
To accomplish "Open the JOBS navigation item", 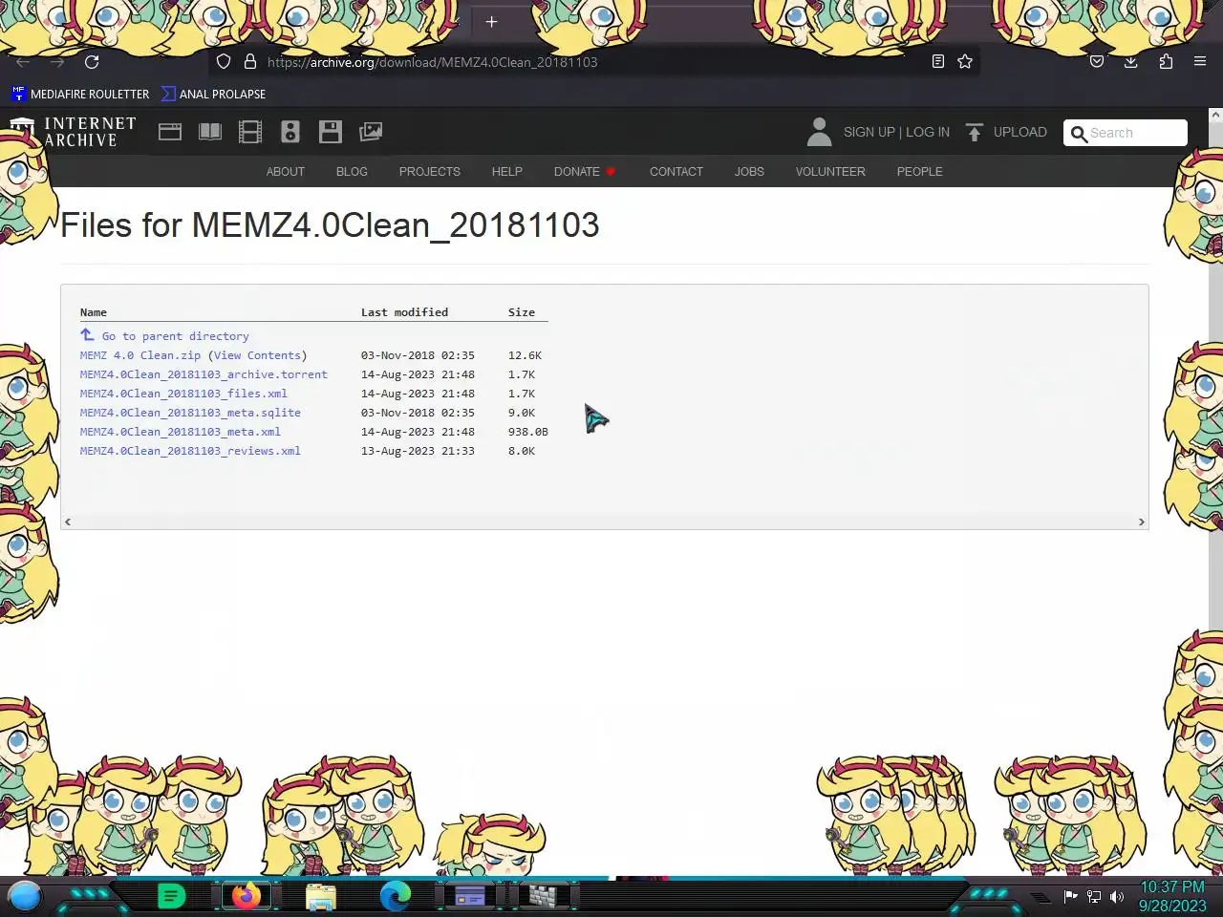I will click(x=749, y=172).
